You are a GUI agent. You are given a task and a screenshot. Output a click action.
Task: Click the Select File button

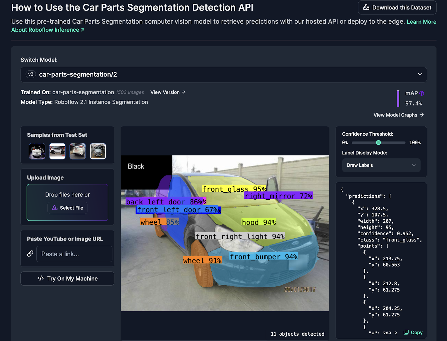(x=67, y=208)
